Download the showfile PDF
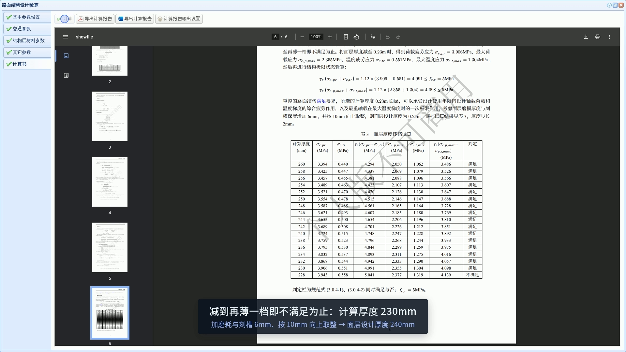The height and width of the screenshot is (352, 626). point(586,37)
